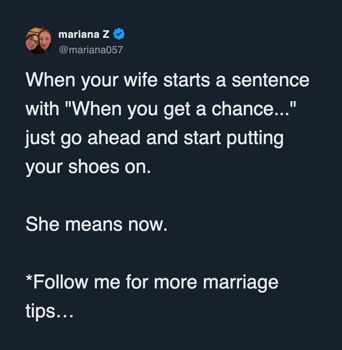
Task: Click the person with glasses in avatar
Action: [34, 41]
